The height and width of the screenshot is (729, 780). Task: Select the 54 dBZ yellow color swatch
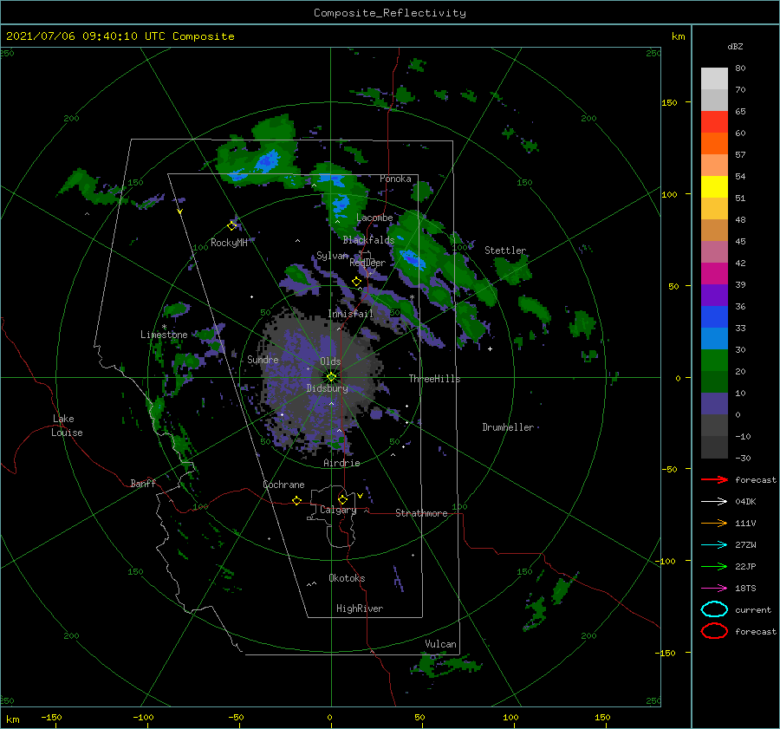(x=714, y=186)
